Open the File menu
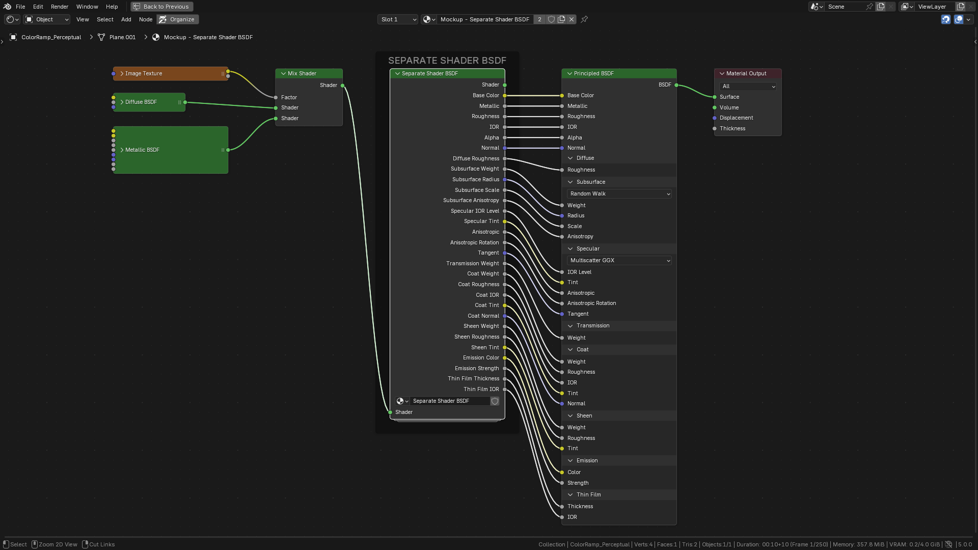The height and width of the screenshot is (550, 978). (20, 7)
